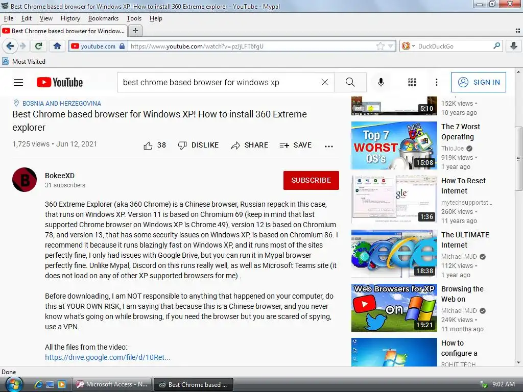523x392 pixels.
Task: Open the Google Drive files link
Action: (107, 357)
